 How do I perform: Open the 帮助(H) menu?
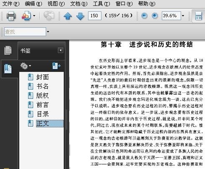pos(147,3)
